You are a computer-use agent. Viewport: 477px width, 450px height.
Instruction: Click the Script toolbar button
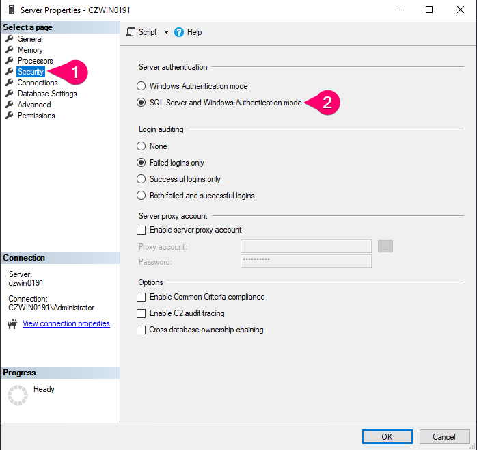pos(141,32)
